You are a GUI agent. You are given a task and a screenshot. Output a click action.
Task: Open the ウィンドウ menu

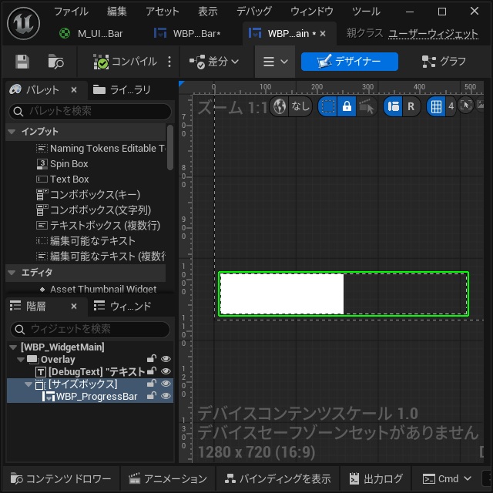pos(311,12)
